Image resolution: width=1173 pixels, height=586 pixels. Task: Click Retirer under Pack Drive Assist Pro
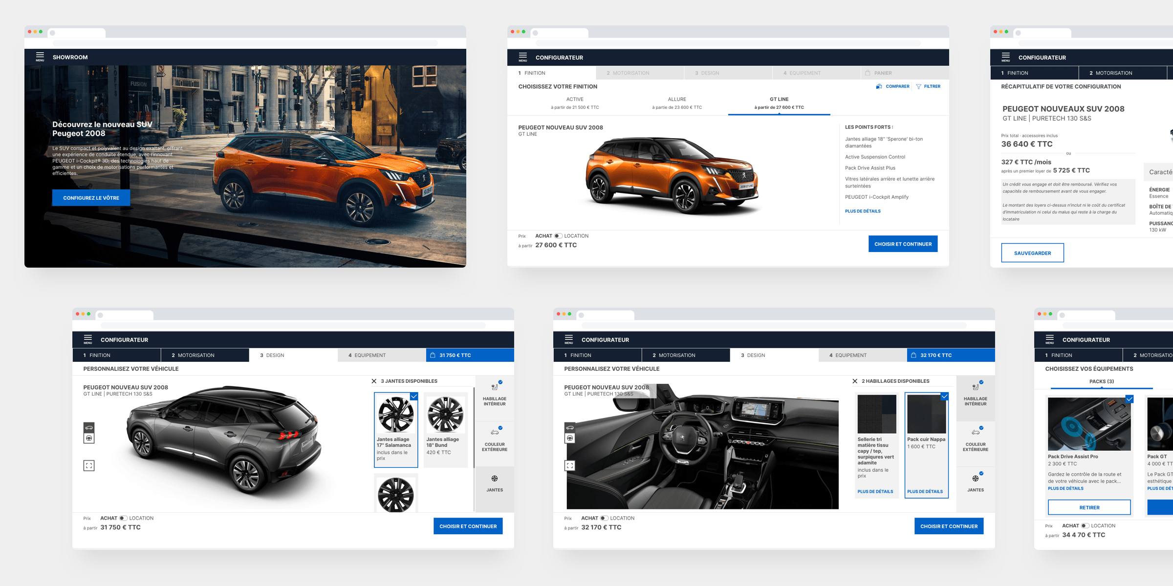pos(1089,507)
